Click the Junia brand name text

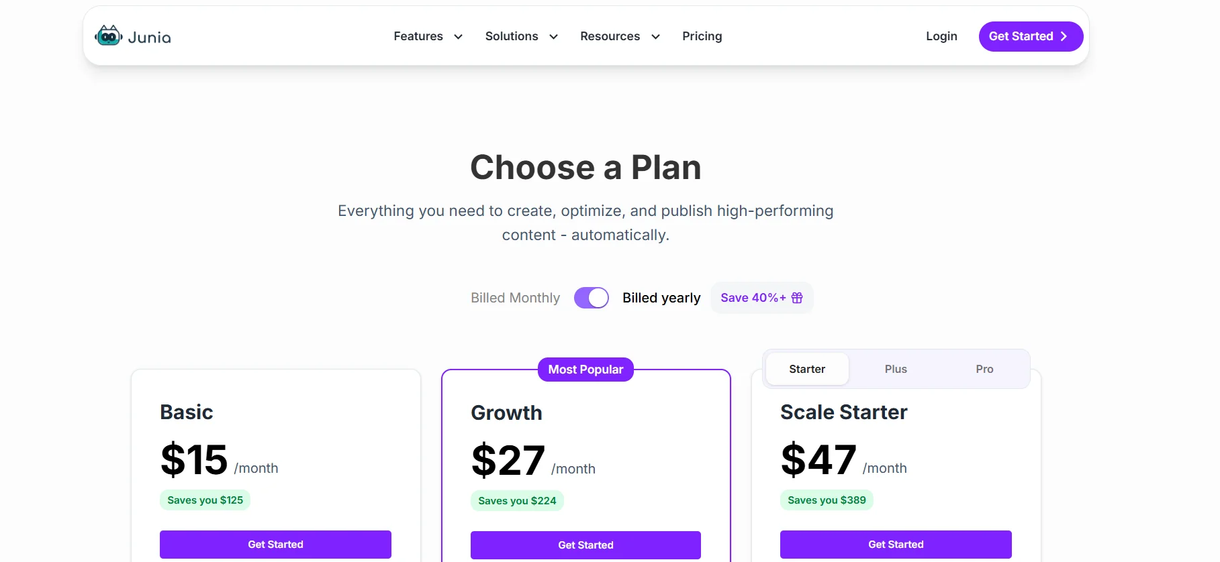coord(149,38)
